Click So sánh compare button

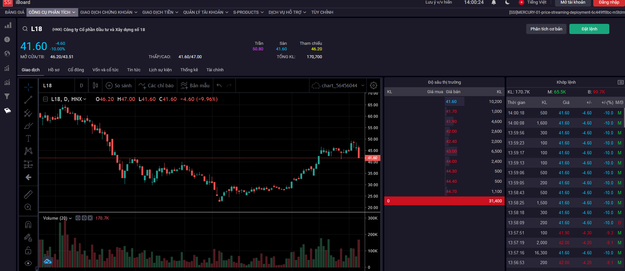(x=118, y=86)
